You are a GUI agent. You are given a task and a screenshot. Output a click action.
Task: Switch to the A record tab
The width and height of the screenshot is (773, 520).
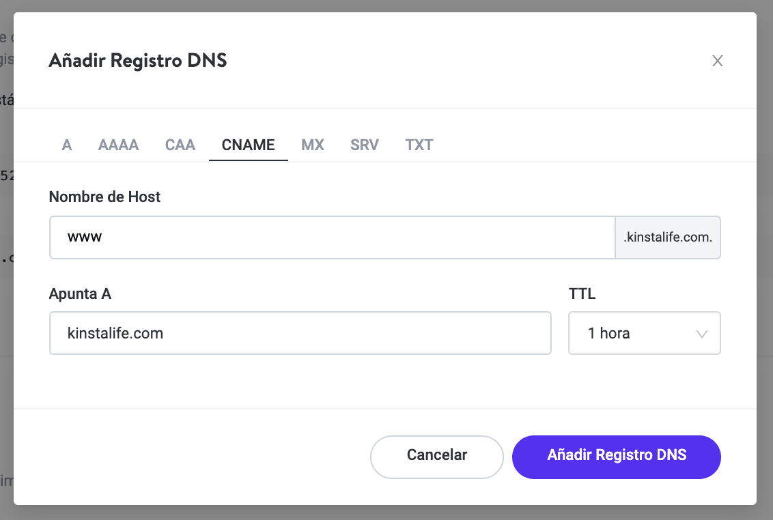67,145
